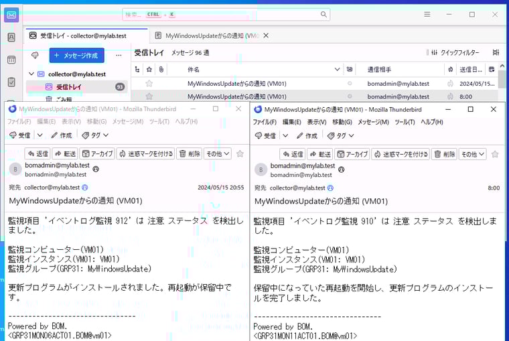Open get-messages dropdown arrow in right window
The height and width of the screenshot is (341, 509).
[x=285, y=136]
